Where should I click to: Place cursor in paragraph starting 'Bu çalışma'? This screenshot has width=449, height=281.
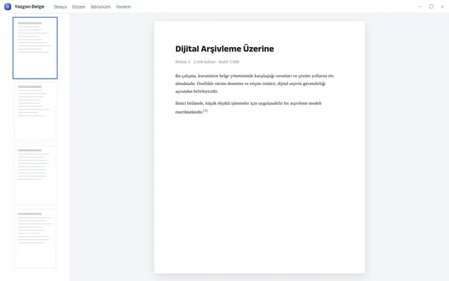(x=254, y=84)
